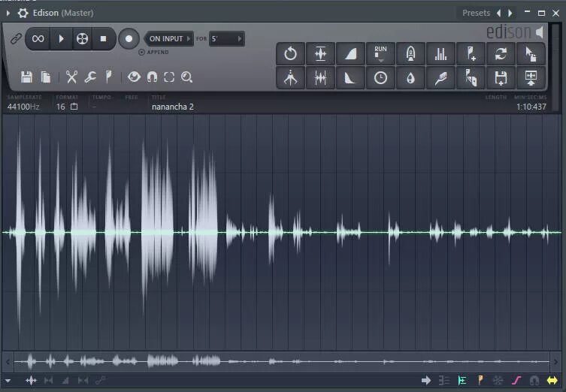Select next preset arrow
This screenshot has height=392, width=566.
510,13
